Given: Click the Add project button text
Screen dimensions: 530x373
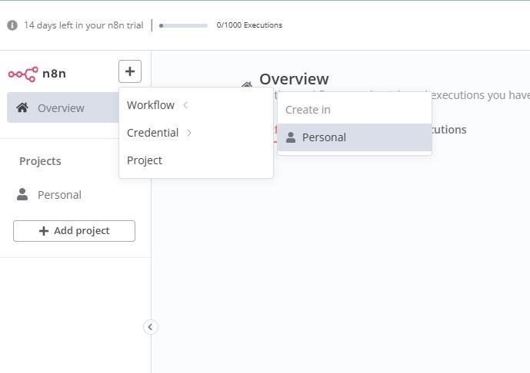Looking at the screenshot, I should tap(82, 231).
